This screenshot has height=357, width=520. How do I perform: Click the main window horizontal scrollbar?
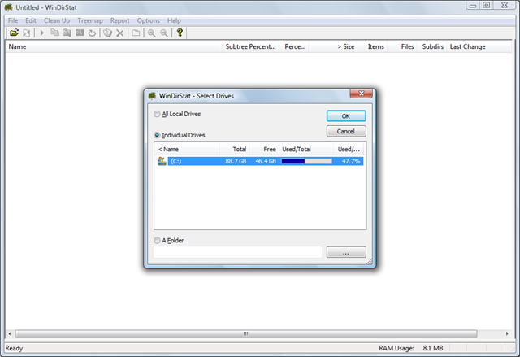tap(246, 333)
